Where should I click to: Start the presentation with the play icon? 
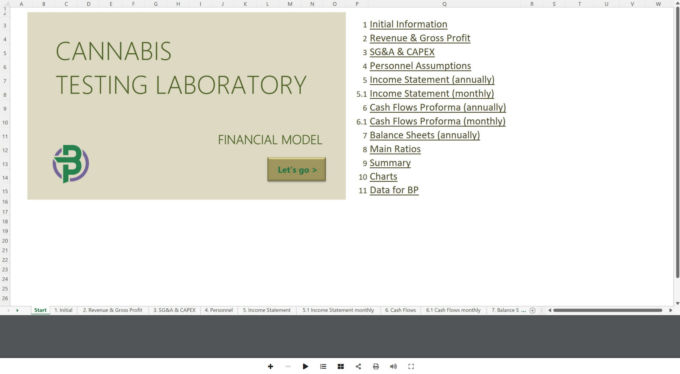pos(305,366)
